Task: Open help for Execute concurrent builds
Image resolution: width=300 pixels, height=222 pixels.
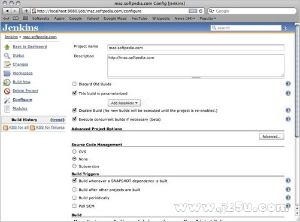Action: [x=288, y=119]
